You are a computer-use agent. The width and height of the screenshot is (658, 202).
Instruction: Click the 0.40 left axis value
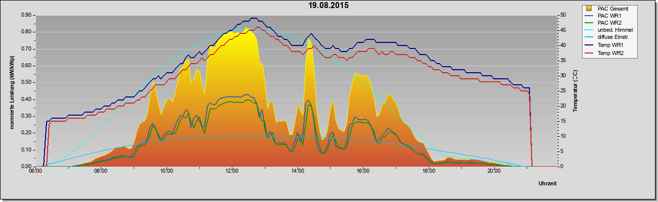click(26, 99)
